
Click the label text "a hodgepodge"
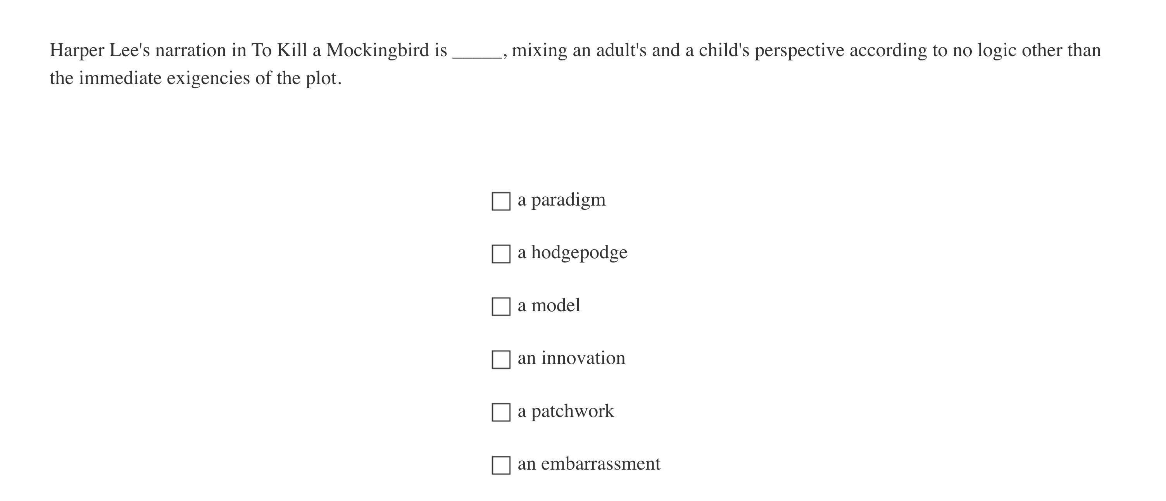pyautogui.click(x=573, y=252)
